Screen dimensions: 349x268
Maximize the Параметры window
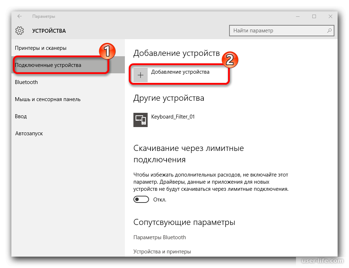point(314,16)
